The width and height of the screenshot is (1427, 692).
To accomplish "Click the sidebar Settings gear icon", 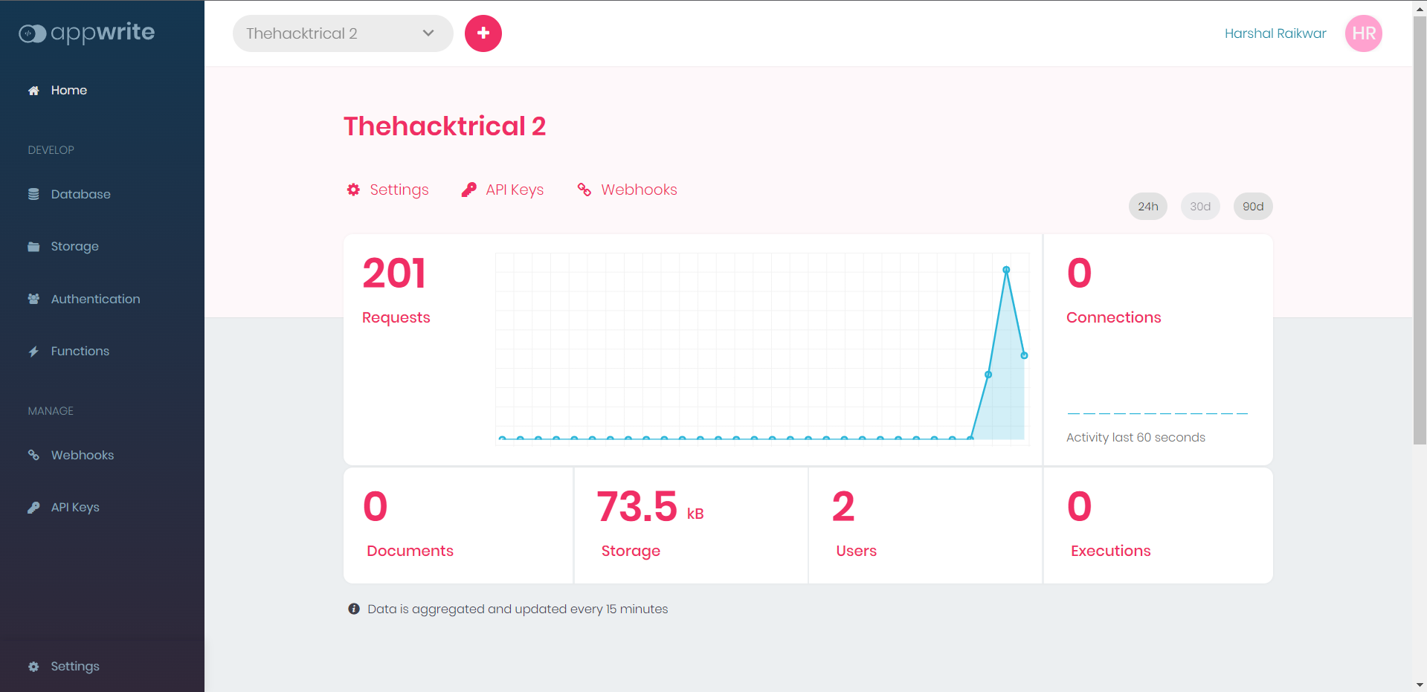I will click(x=33, y=667).
